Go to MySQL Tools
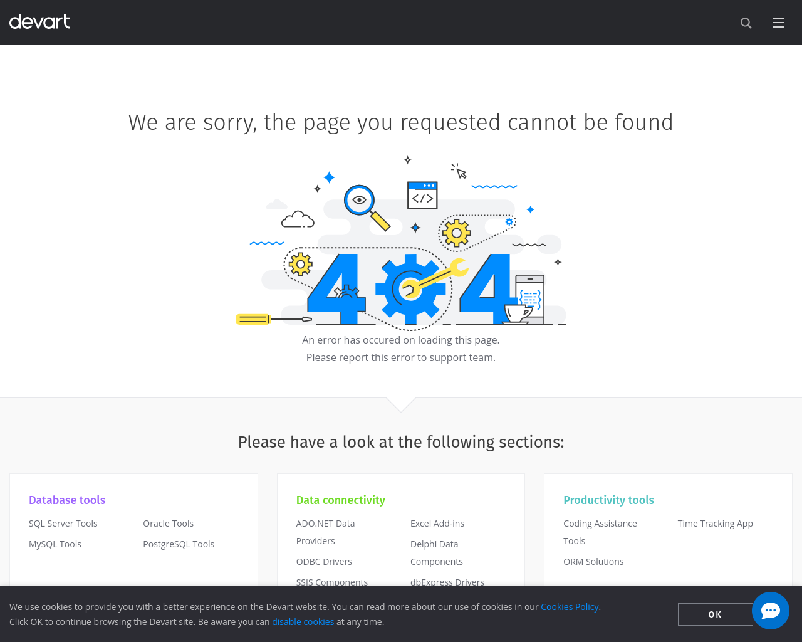The height and width of the screenshot is (642, 802). coord(55,544)
